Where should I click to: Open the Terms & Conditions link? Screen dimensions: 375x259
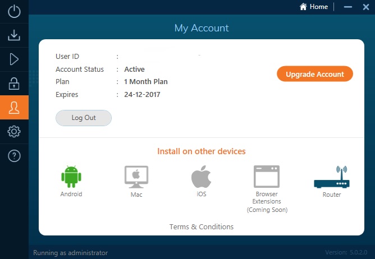point(202,226)
